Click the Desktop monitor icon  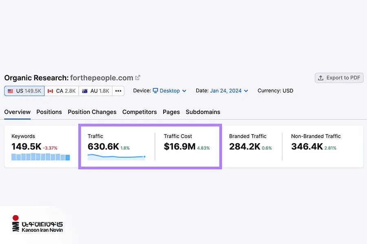click(x=155, y=91)
